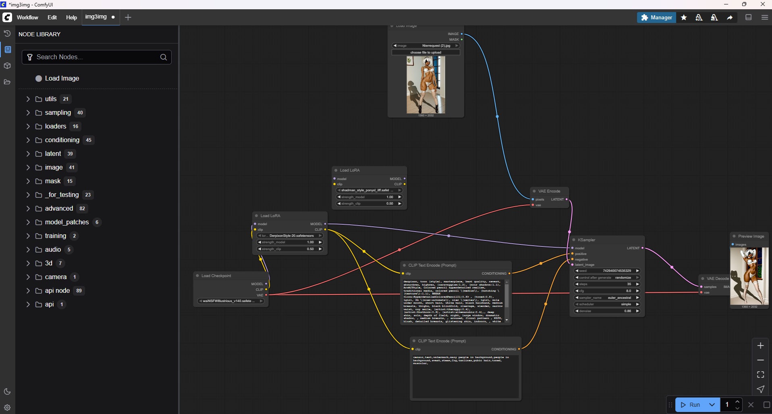Toggle the bottom panel icon in top bar
This screenshot has width=772, height=414.
point(749,17)
